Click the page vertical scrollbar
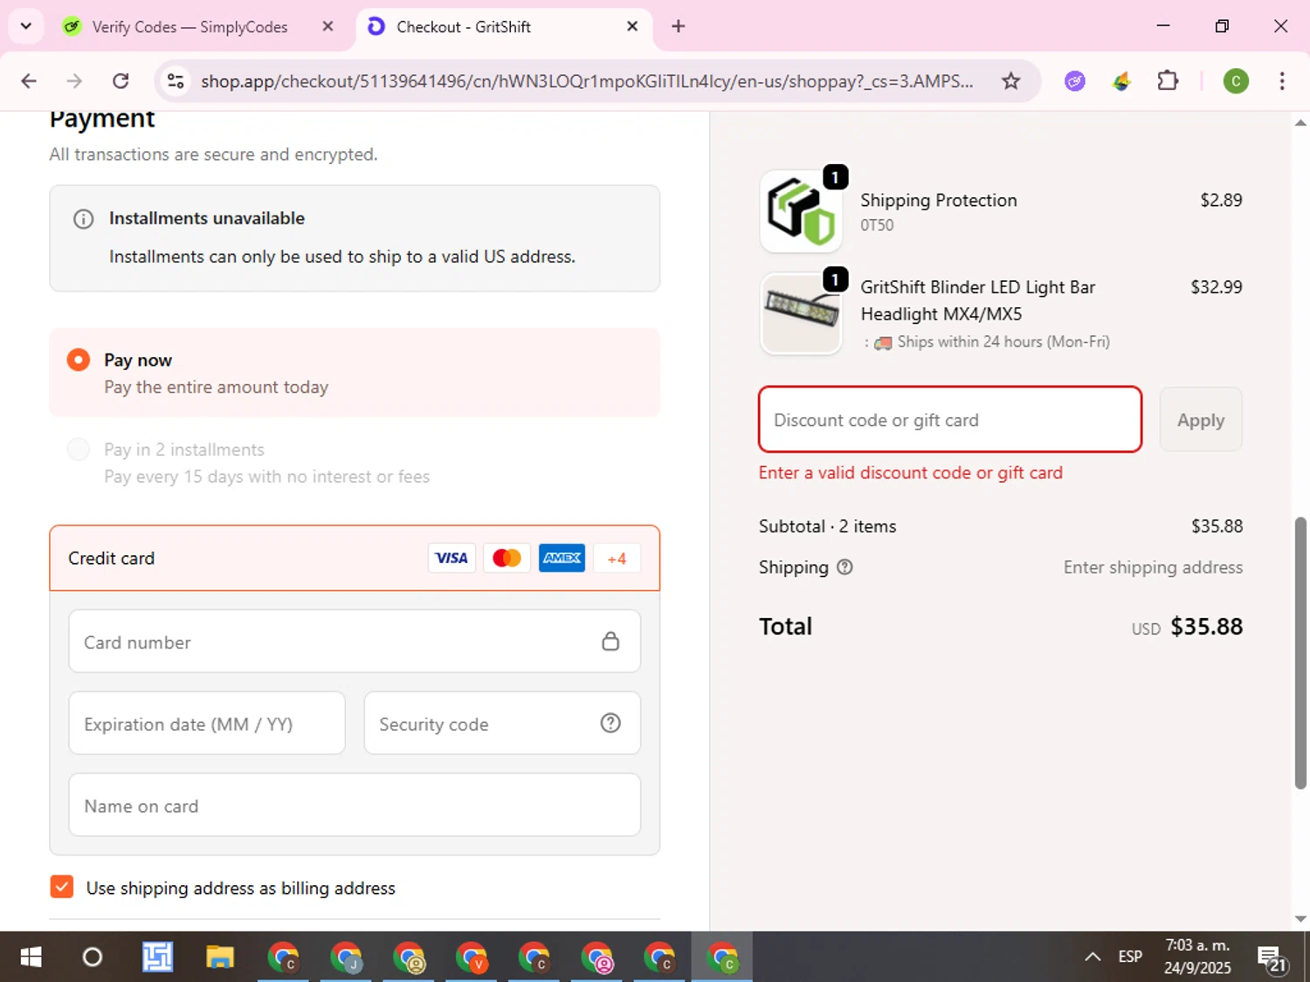This screenshot has width=1310, height=982. pos(1300,653)
